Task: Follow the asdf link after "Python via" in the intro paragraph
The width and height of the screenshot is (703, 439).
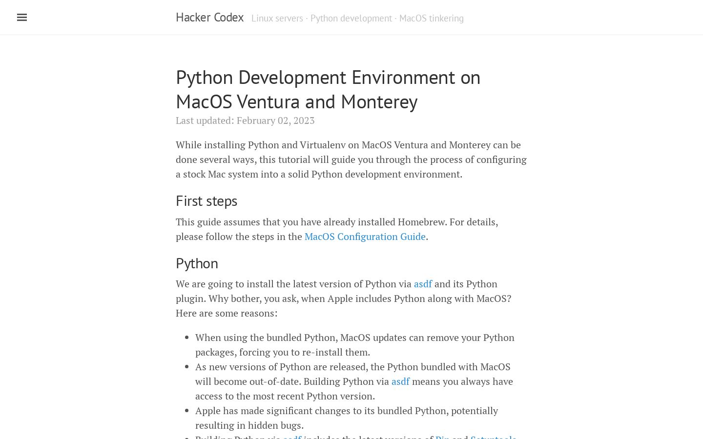Action: [423, 284]
